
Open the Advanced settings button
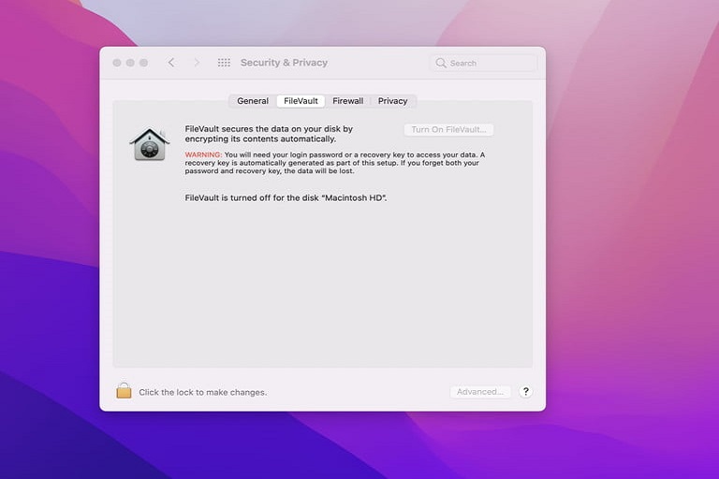coord(481,392)
